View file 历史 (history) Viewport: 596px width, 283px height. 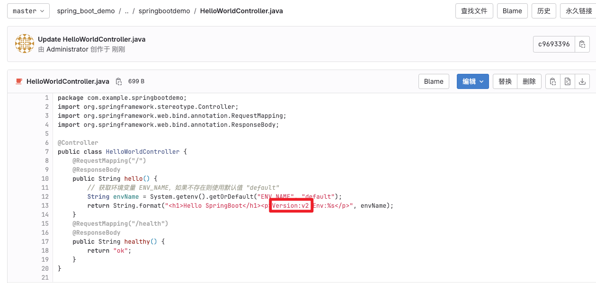[543, 10]
